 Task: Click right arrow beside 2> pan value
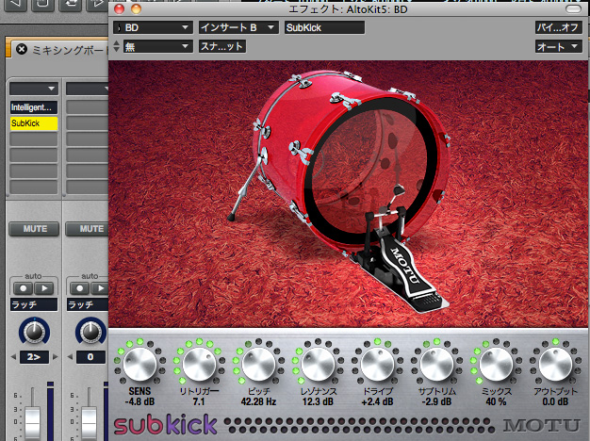[55, 357]
